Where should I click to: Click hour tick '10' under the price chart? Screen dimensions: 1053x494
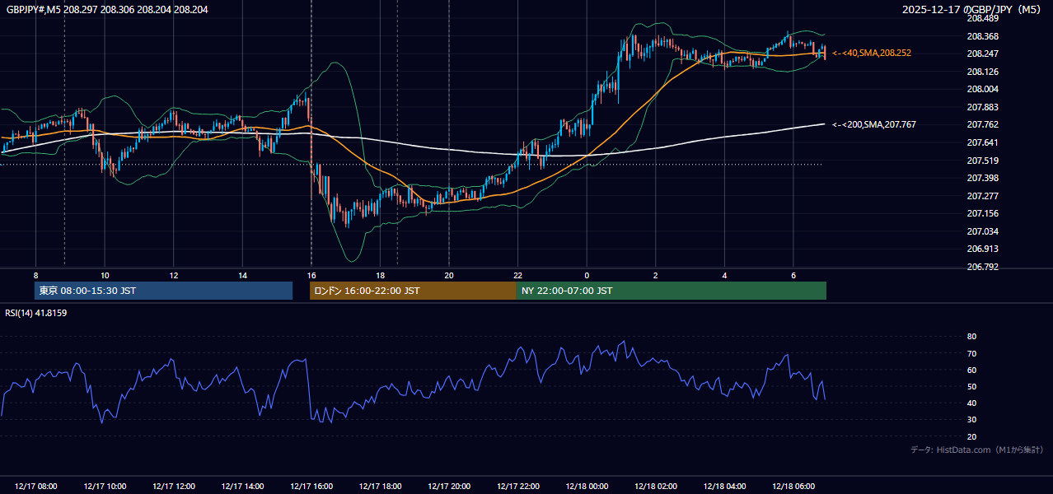tap(105, 275)
